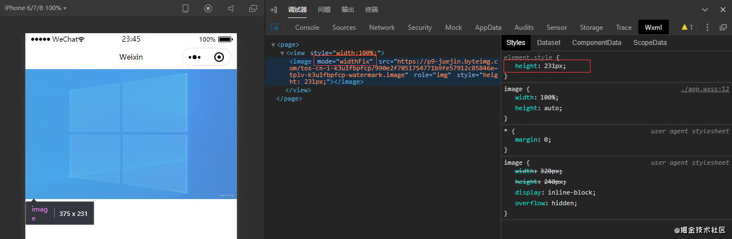Collapse the debugger panel with chevron down
Screen dimensions: 732x239
coord(705,10)
